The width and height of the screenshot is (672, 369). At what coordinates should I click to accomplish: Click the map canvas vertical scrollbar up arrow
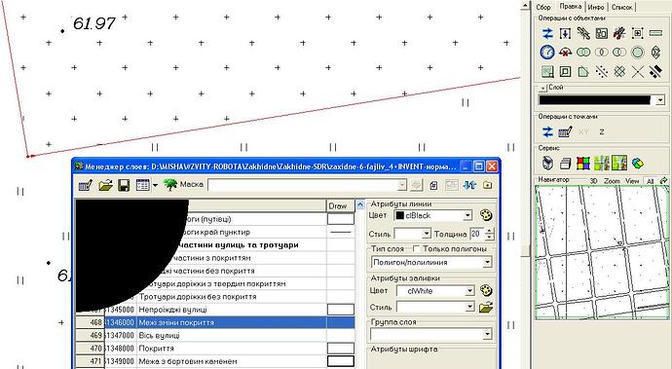click(526, 5)
